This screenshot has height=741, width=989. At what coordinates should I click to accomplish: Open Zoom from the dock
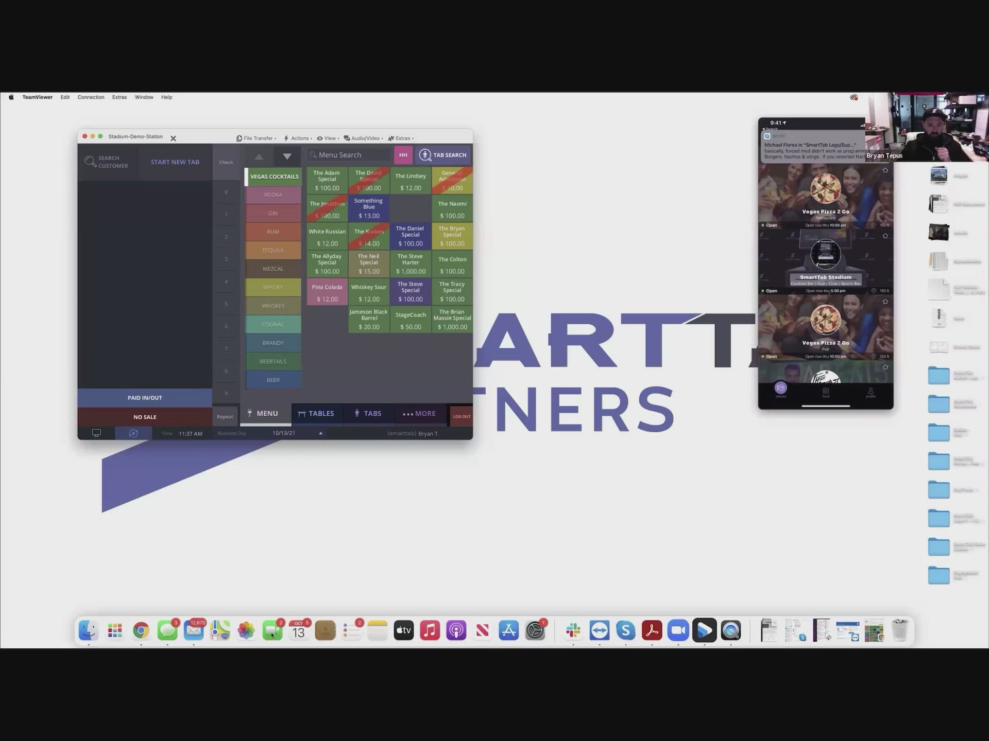(678, 630)
